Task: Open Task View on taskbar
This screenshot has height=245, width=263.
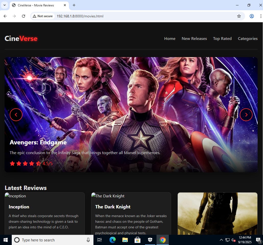Action: click(x=100, y=240)
